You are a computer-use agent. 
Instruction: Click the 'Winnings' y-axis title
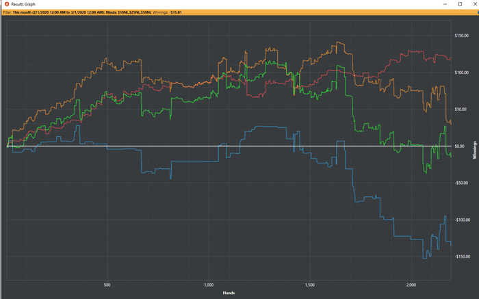coord(475,150)
